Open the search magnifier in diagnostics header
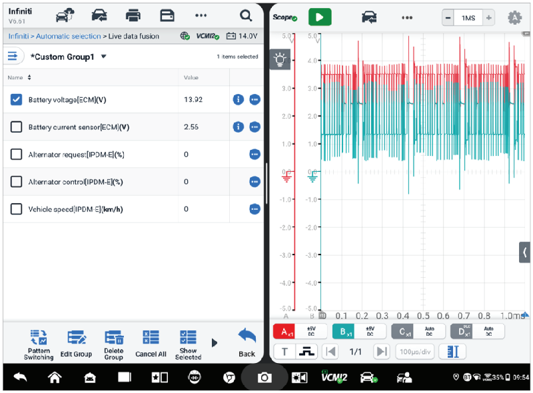 (246, 15)
